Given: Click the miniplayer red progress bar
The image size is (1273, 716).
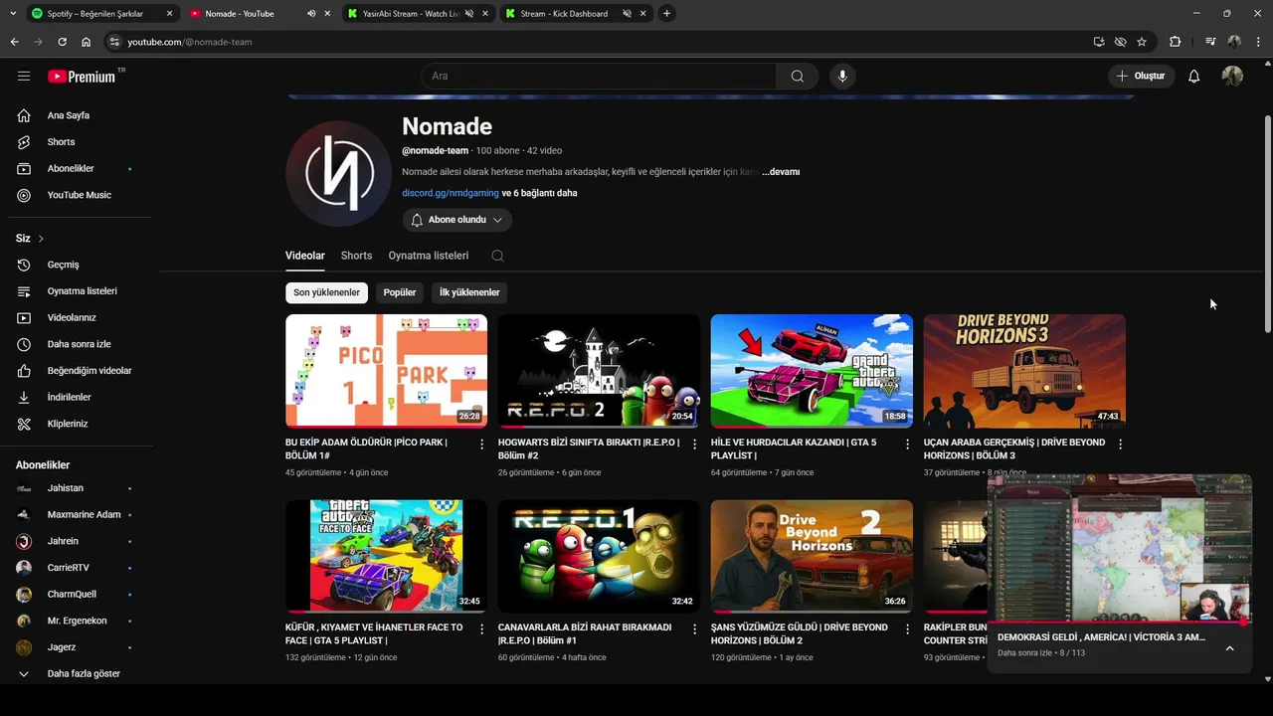Looking at the screenshot, I should 1119,623.
